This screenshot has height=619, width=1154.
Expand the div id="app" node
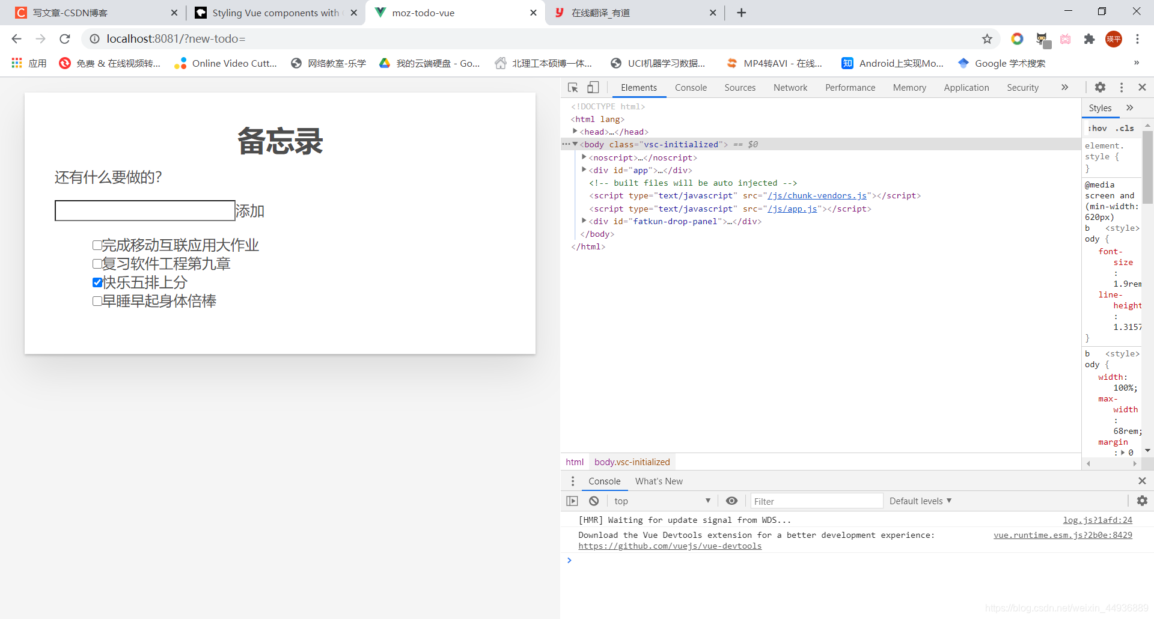[x=584, y=169]
